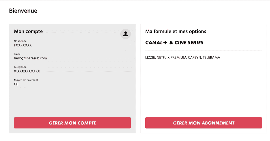Click the CANAL+ & CINE SERIES logo

174,43
